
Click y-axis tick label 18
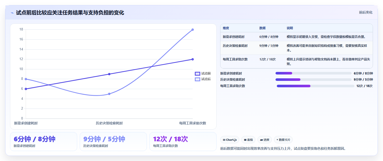tap(21, 29)
